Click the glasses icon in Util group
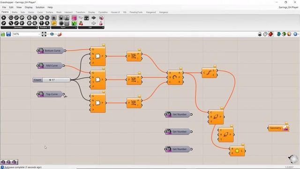The width and height of the screenshot is (300, 169). click(x=81, y=18)
